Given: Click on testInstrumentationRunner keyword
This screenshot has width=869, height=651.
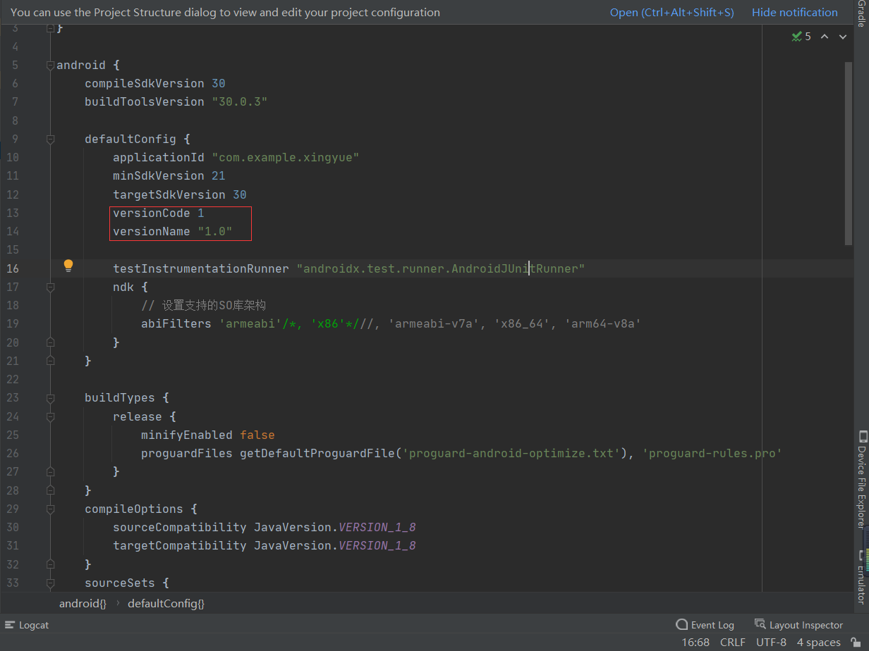Looking at the screenshot, I should (x=201, y=268).
